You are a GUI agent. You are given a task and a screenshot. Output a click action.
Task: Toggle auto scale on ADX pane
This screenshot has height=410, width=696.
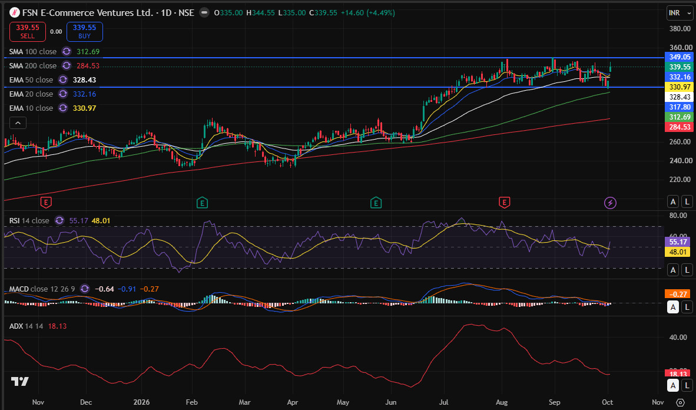[x=674, y=385]
